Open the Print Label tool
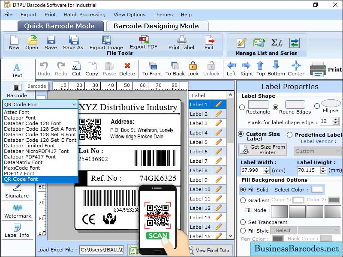The width and height of the screenshot is (343, 257). point(181,43)
